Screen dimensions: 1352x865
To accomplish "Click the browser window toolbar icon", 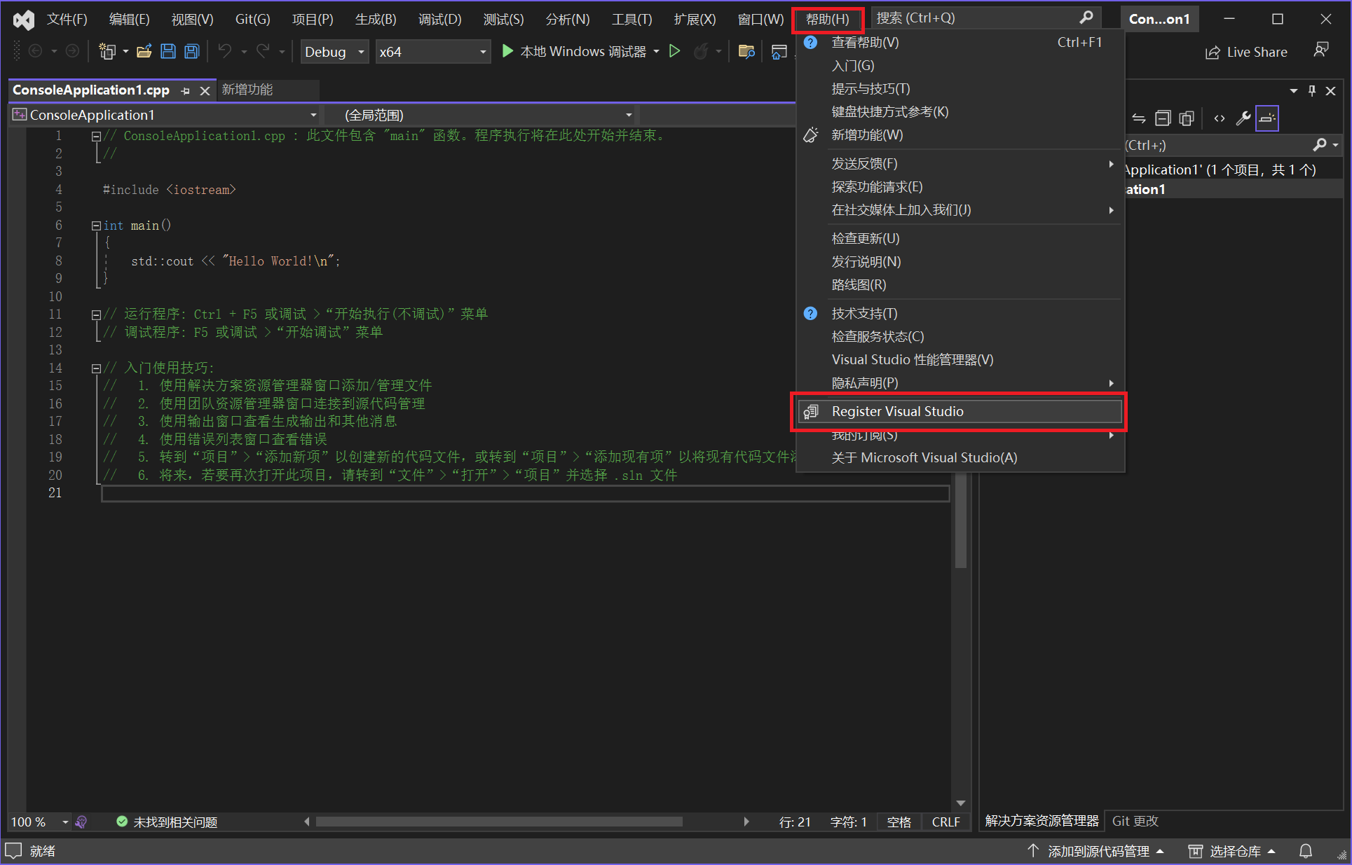I will point(779,51).
